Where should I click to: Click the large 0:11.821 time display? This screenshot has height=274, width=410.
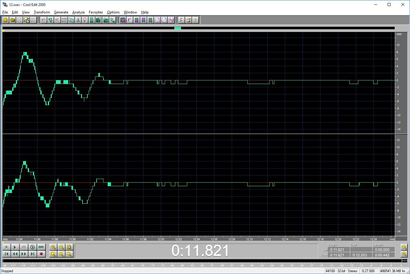pos(200,251)
